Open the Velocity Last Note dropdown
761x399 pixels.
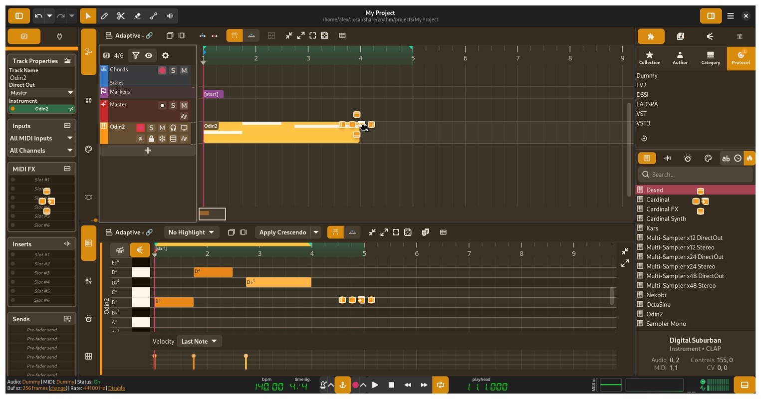click(x=199, y=341)
